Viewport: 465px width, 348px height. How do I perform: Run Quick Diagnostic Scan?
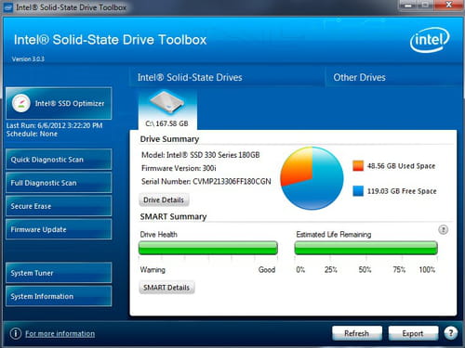59,160
